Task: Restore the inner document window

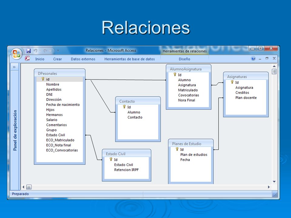Action: point(267,58)
